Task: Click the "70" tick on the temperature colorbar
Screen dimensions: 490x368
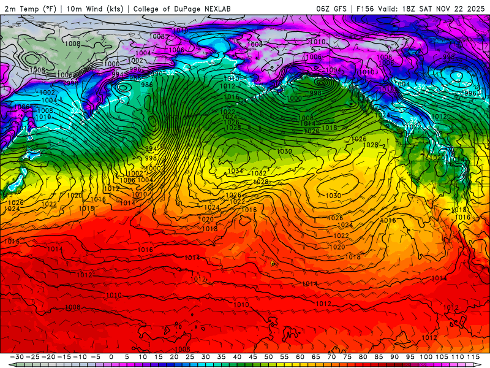Action: [331, 357]
